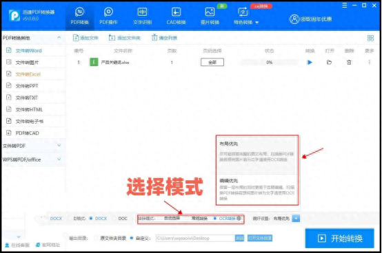Click the green E file icon of 产品关键词.xlsx
The width and height of the screenshot is (382, 253).
(x=94, y=62)
